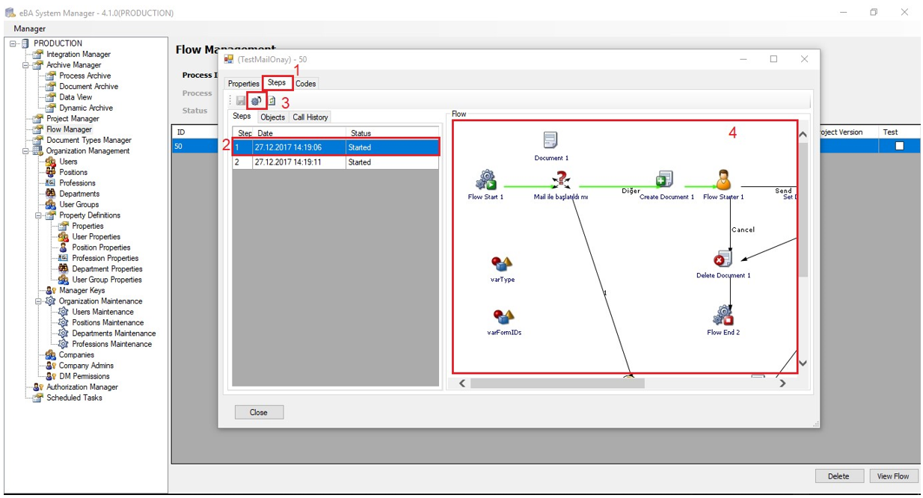Select the Flow End 2 node
923x498 pixels.
[723, 316]
